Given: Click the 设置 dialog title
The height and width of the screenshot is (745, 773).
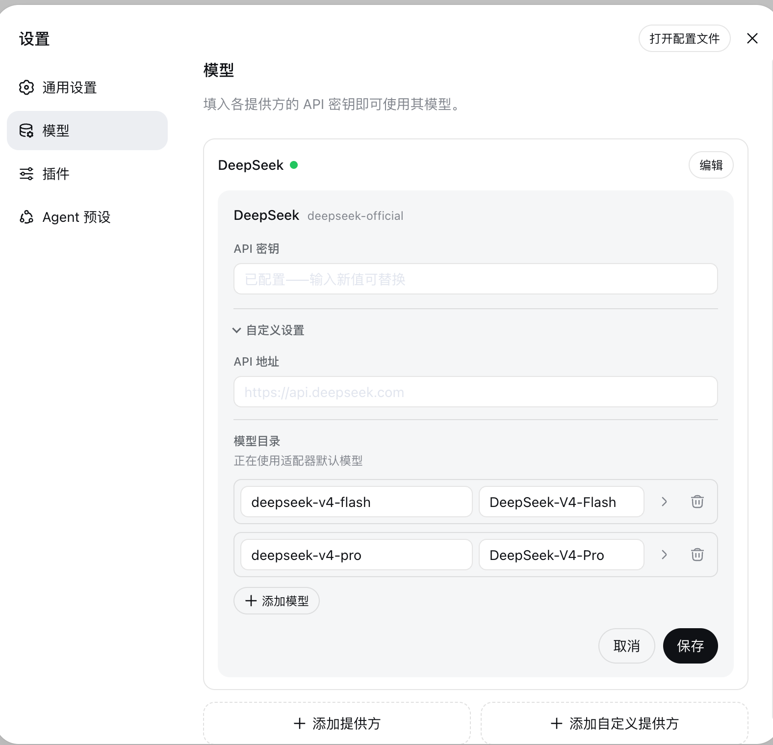Looking at the screenshot, I should point(34,39).
